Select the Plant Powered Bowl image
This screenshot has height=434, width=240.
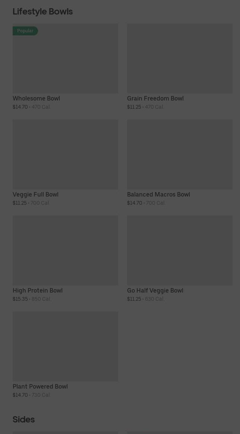coord(66,347)
